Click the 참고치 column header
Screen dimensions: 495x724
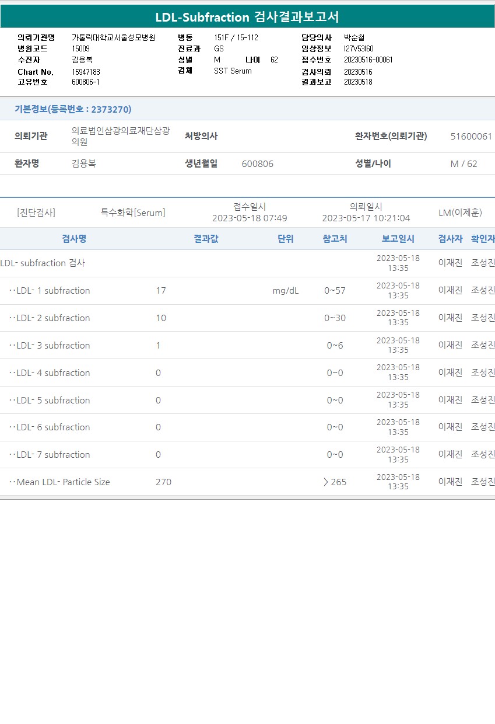pos(335,239)
